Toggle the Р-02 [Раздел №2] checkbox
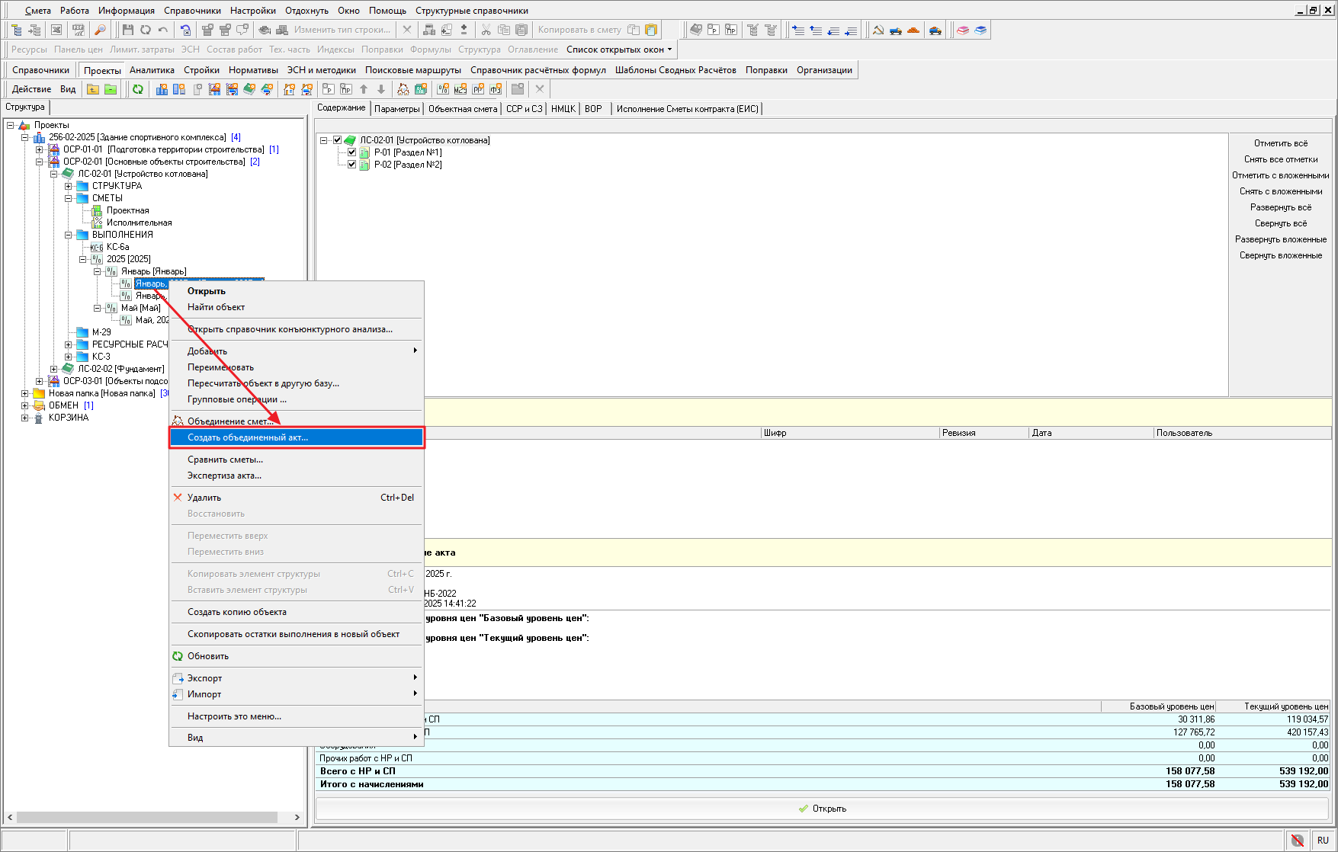The image size is (1338, 852). (351, 165)
